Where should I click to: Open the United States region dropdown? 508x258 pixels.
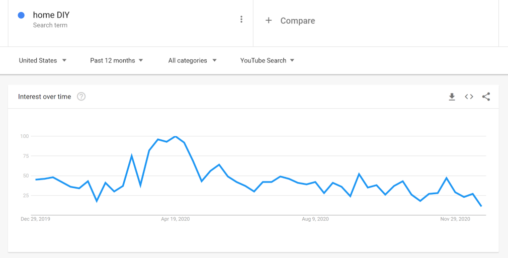[x=43, y=60]
